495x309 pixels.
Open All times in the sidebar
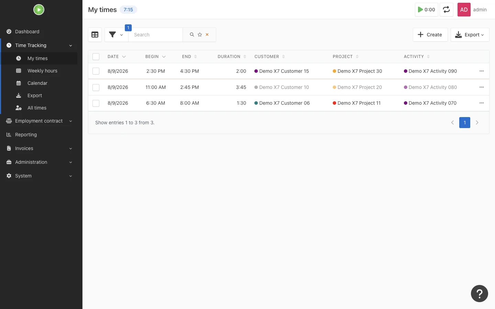tap(39, 108)
